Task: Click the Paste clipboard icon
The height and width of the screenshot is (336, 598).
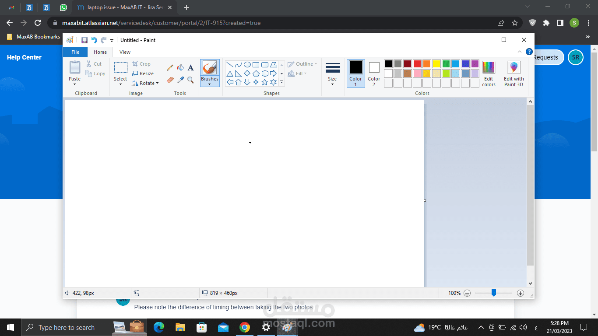Action: click(x=75, y=67)
